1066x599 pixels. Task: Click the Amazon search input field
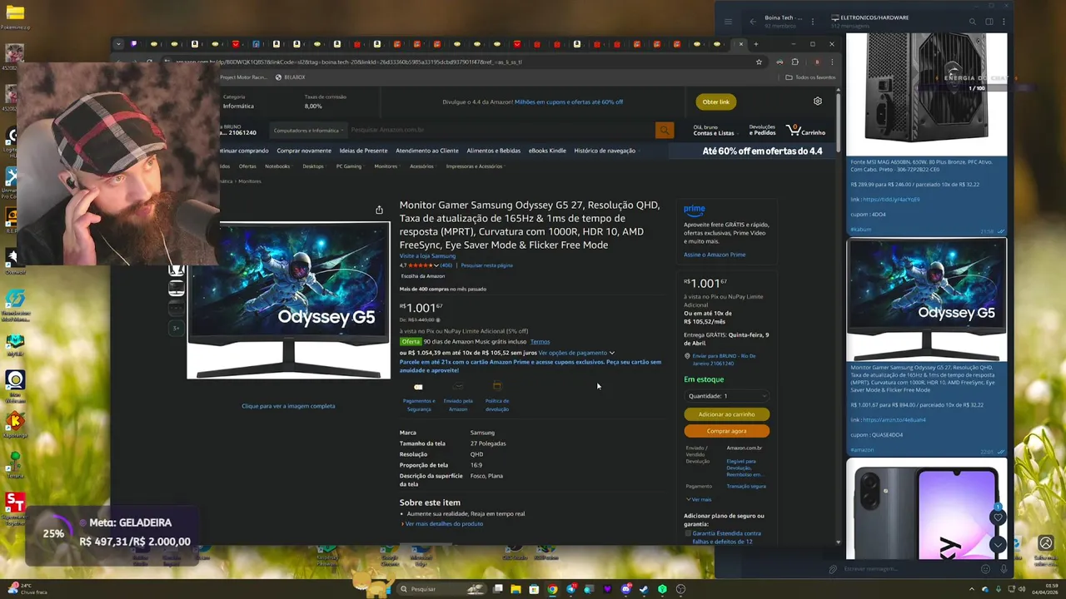pos(501,131)
